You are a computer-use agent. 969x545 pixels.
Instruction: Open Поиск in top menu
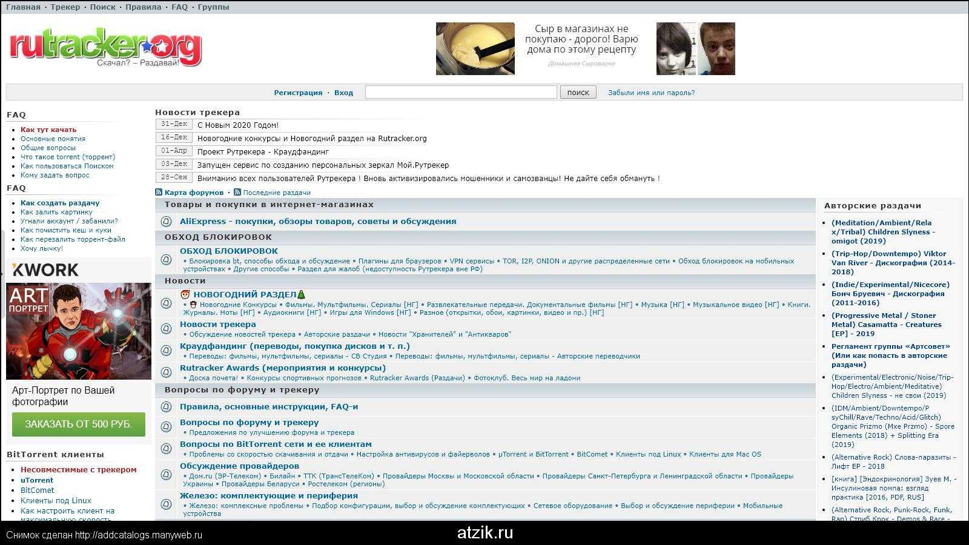pyautogui.click(x=102, y=7)
